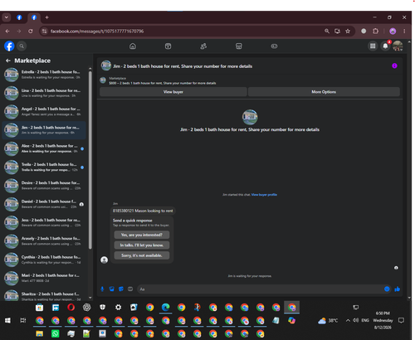The image size is (415, 340).
Task: Switch to the first Facebook browser tab
Action: point(19,17)
